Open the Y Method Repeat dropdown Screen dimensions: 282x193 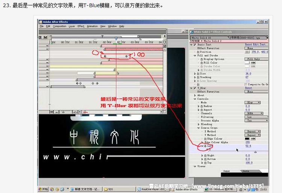253,135
